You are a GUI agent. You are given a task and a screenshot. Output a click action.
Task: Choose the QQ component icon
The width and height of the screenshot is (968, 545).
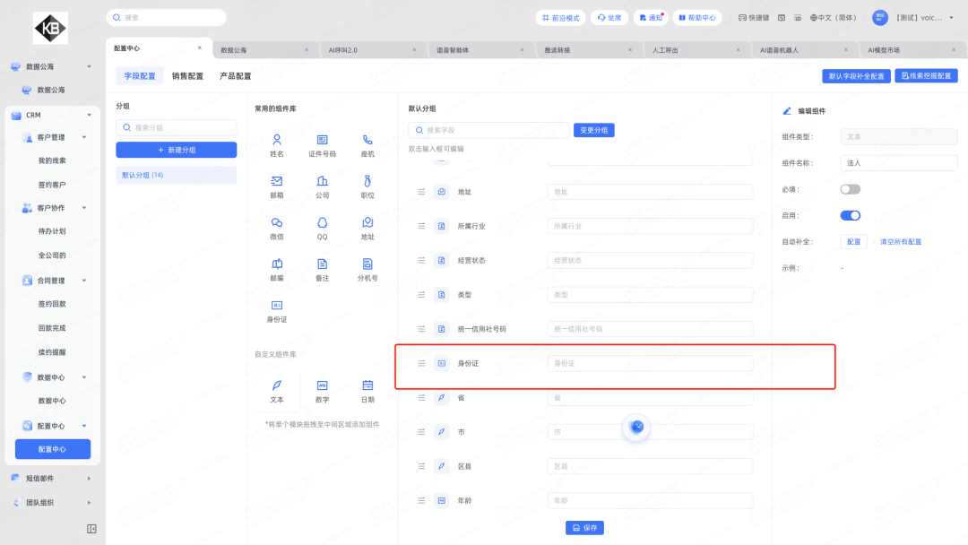pos(322,222)
